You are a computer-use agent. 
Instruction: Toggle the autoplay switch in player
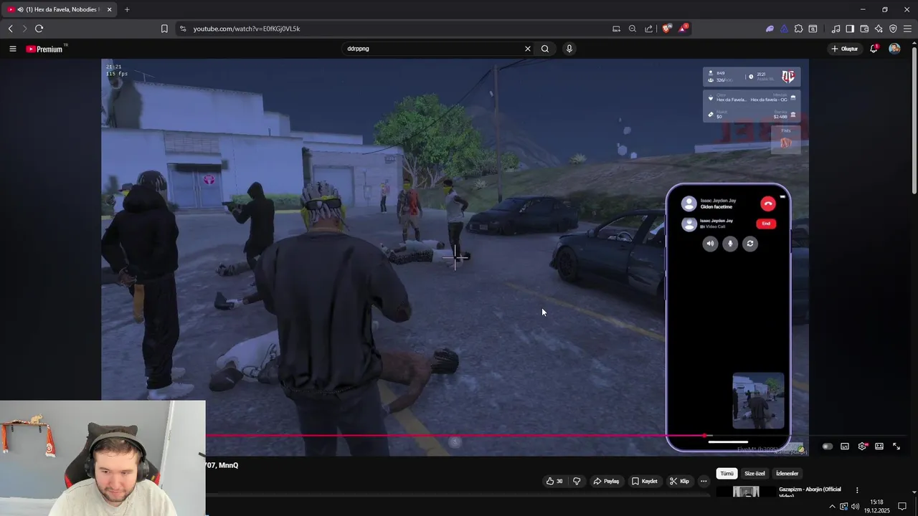(x=827, y=446)
